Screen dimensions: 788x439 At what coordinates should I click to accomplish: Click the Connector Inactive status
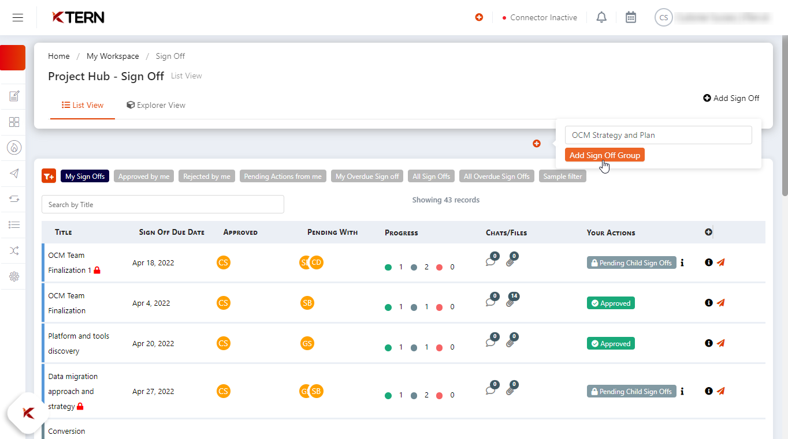tap(540, 17)
